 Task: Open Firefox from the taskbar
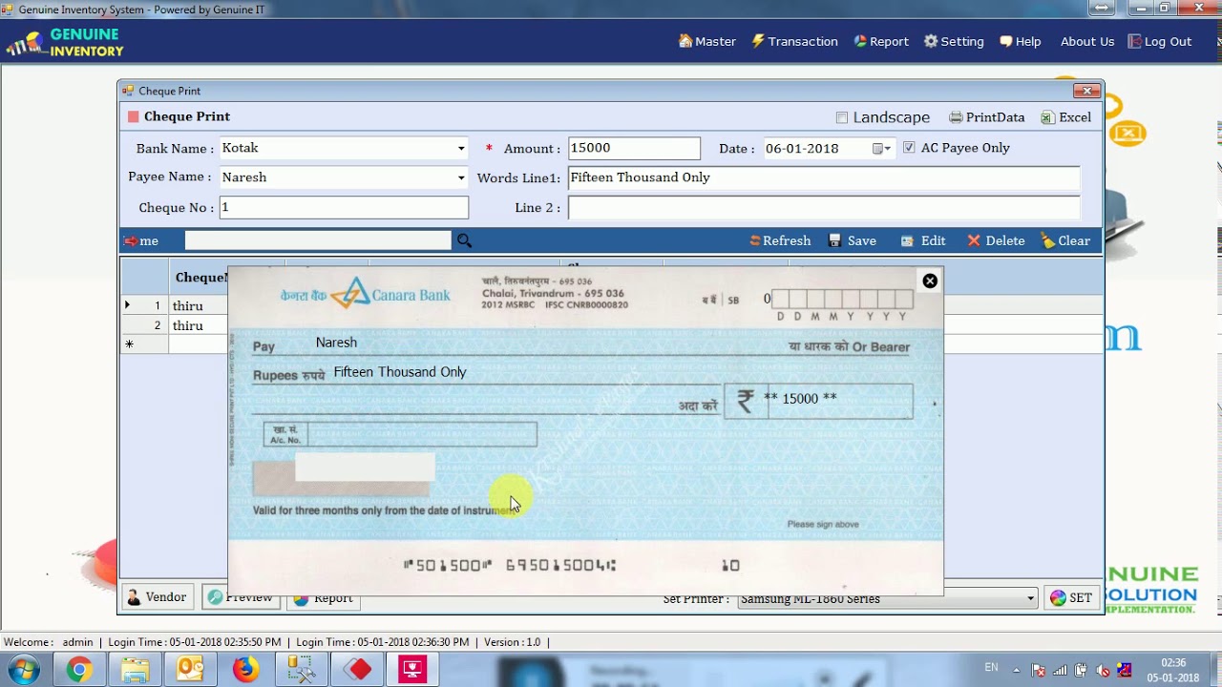click(x=245, y=670)
